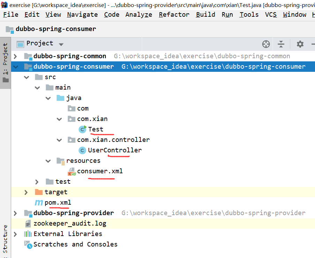This screenshot has width=315, height=258.
Task: Select the pom.xml file name
Action: pyautogui.click(x=58, y=203)
